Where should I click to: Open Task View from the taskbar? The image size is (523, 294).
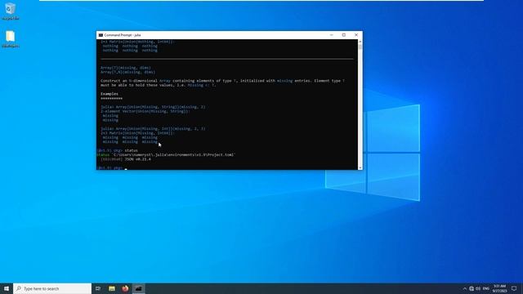(x=98, y=288)
